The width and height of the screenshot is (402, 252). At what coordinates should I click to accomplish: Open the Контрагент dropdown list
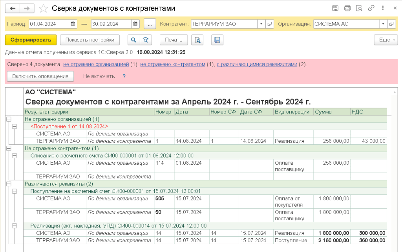click(261, 24)
